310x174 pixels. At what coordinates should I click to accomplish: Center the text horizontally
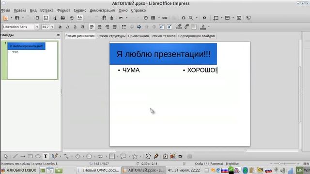click(99, 27)
